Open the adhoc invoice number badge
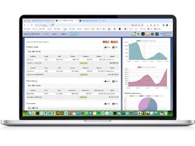The image size is (195, 146). pos(46,93)
